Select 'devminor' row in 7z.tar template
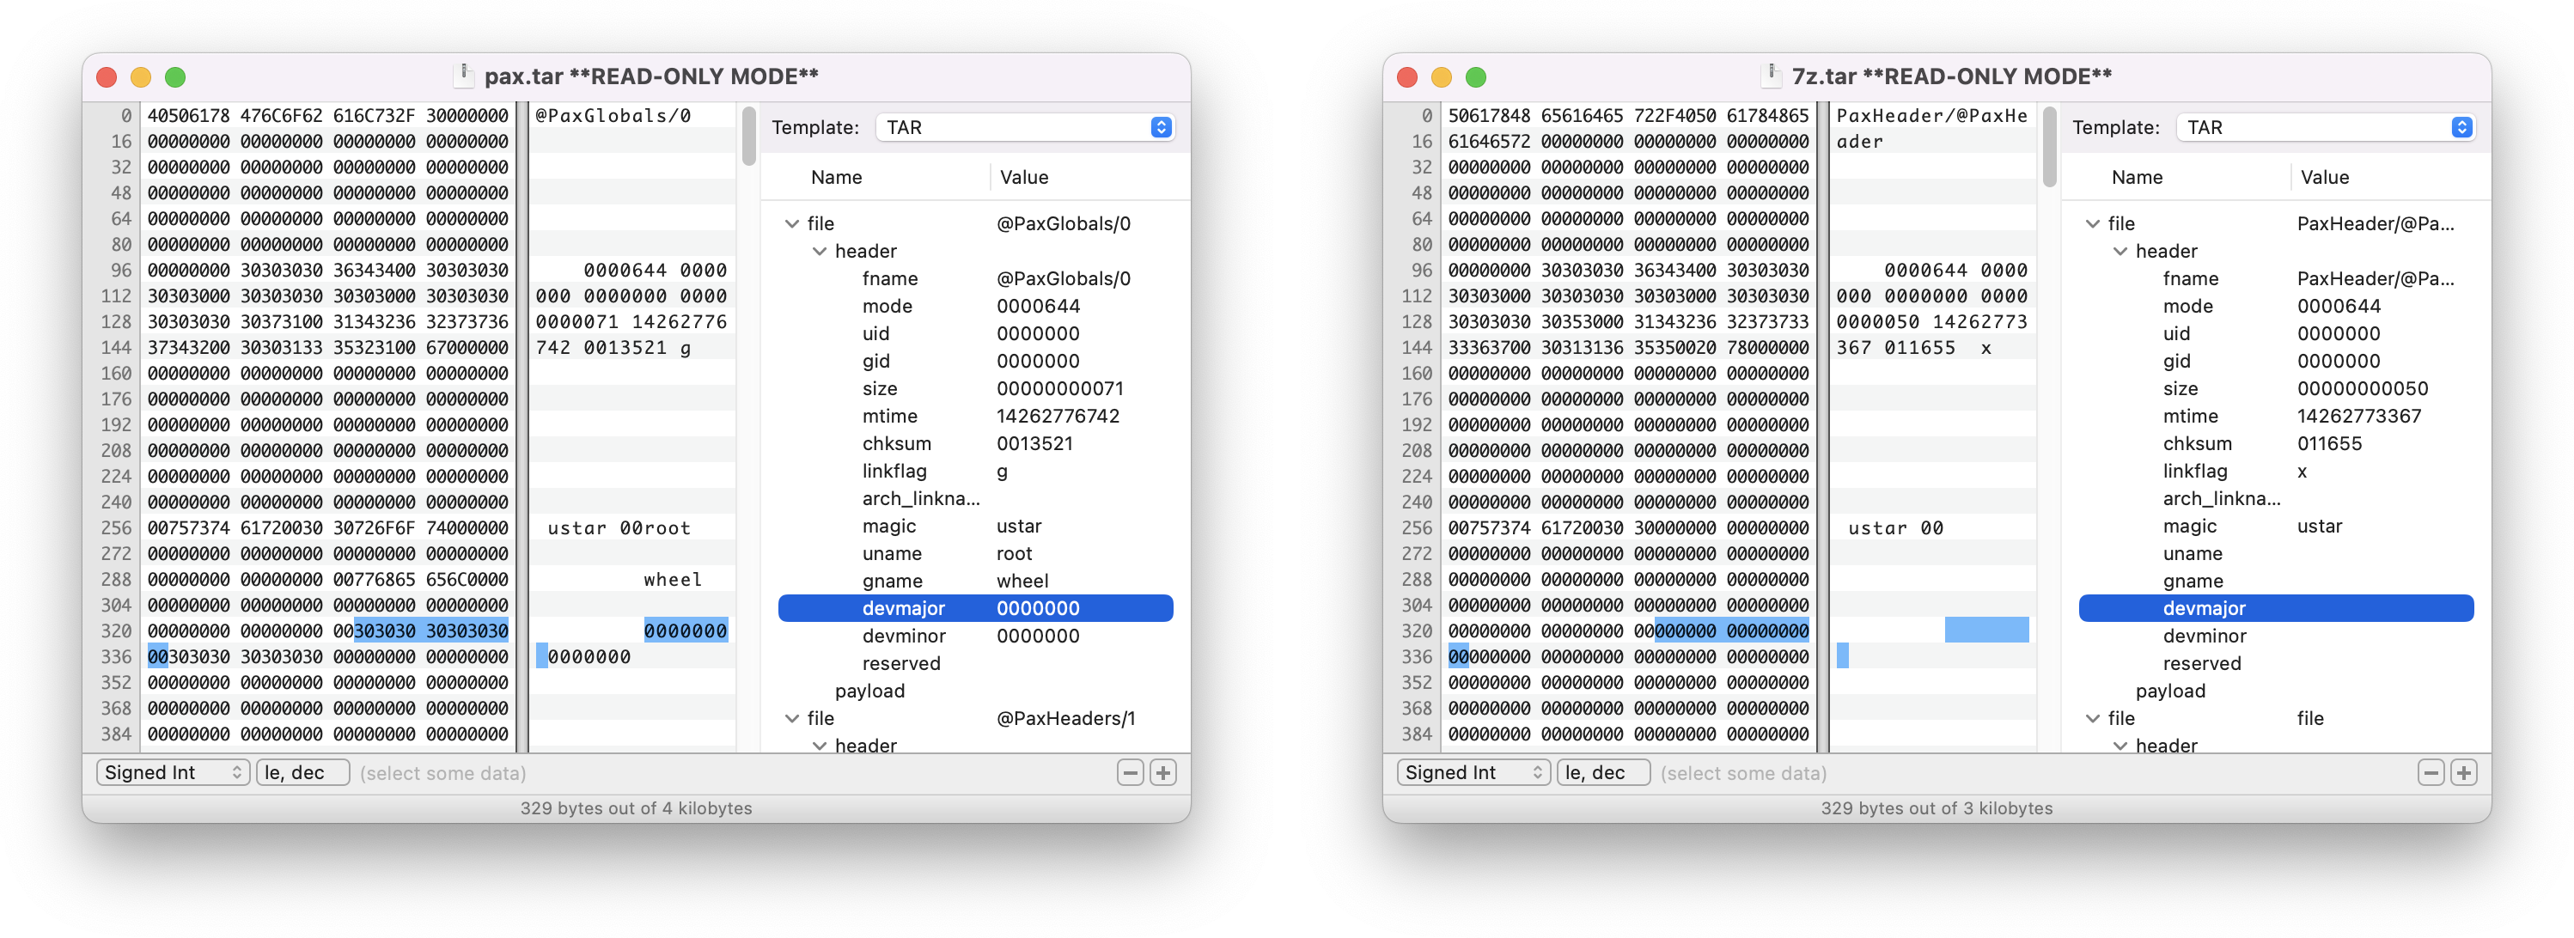 click(2276, 636)
